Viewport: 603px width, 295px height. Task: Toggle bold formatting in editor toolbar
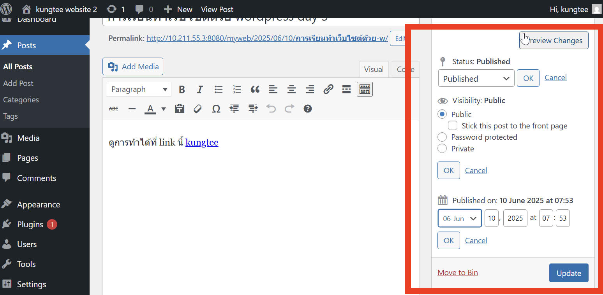[182, 90]
